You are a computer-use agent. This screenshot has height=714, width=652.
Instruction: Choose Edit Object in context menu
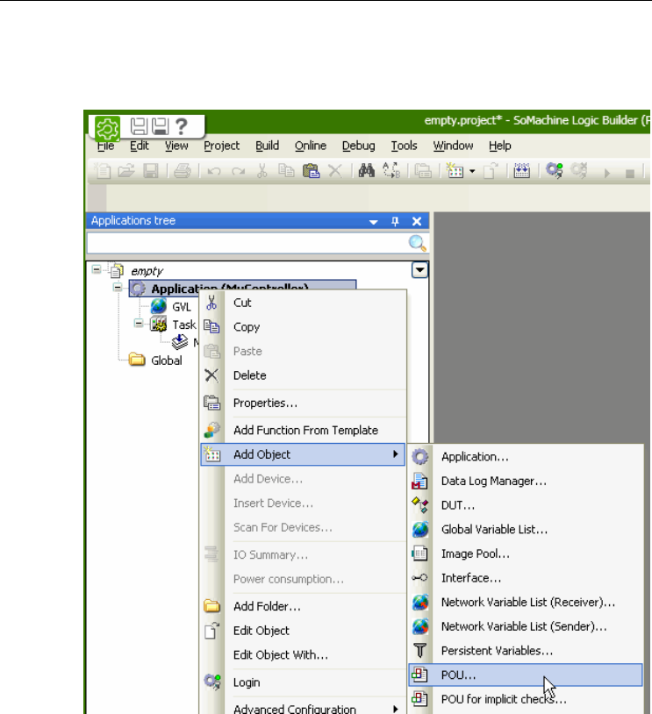[303, 631]
